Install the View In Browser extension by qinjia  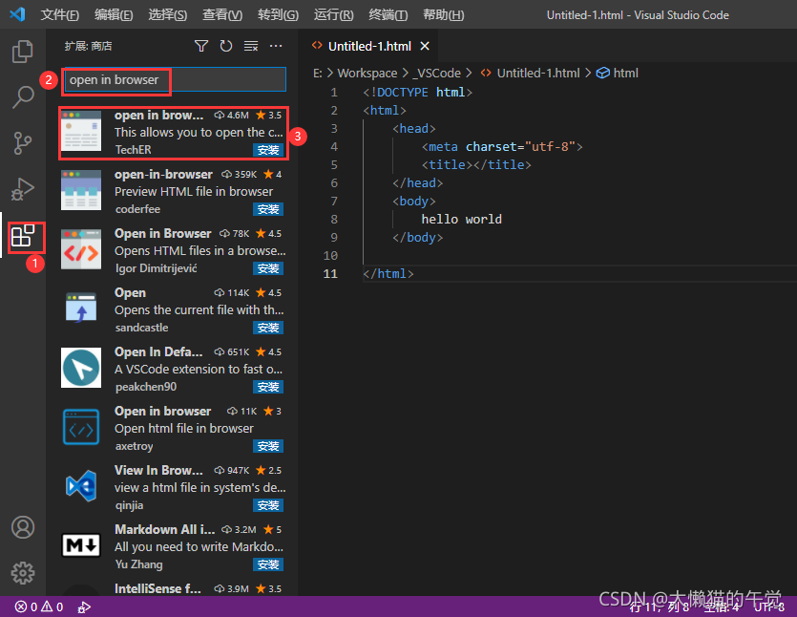pyautogui.click(x=267, y=505)
